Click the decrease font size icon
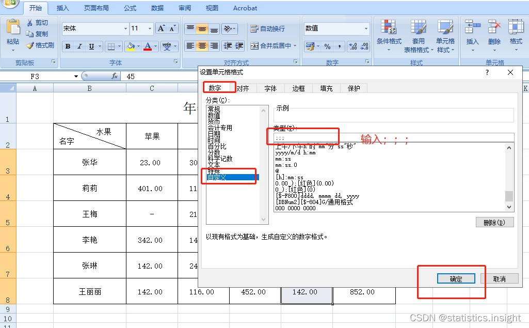Image resolution: width=529 pixels, height=328 pixels. pos(172,28)
